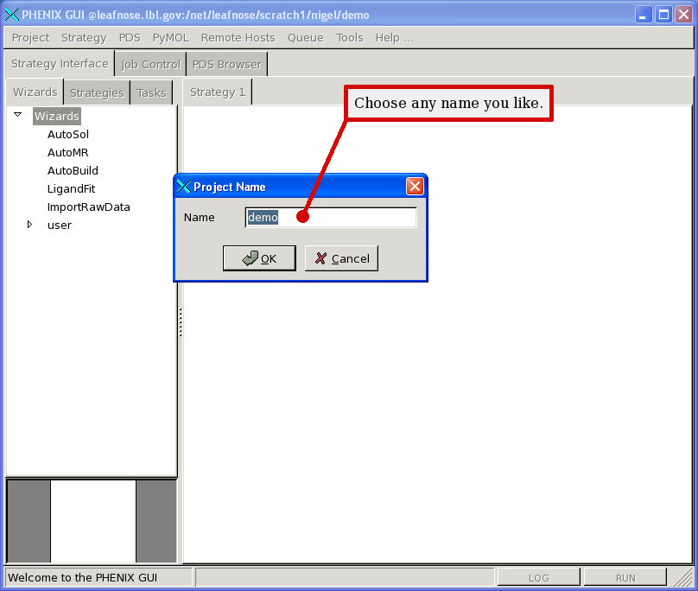Image resolution: width=698 pixels, height=591 pixels.
Task: Open the Tasks side tab
Action: coord(151,93)
